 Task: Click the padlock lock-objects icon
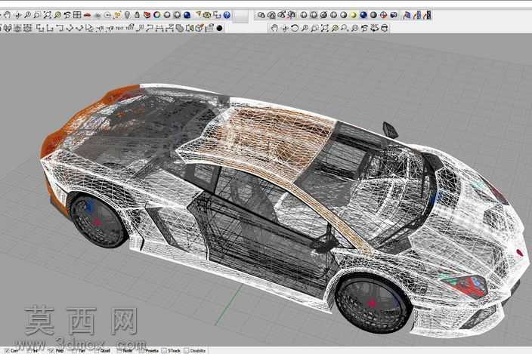(137, 15)
